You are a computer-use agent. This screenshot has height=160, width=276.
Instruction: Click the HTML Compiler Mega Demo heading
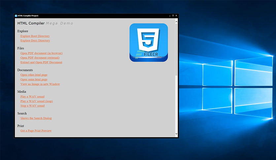[45, 23]
